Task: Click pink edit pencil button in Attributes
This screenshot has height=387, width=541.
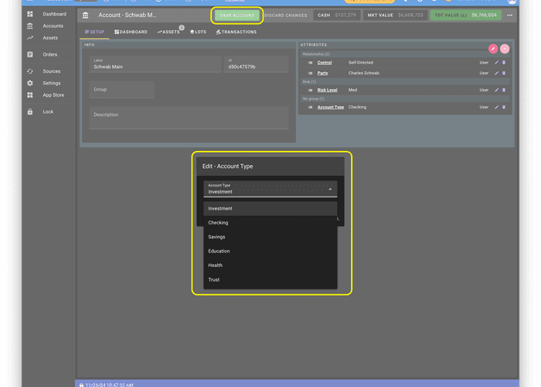Action: pos(493,49)
